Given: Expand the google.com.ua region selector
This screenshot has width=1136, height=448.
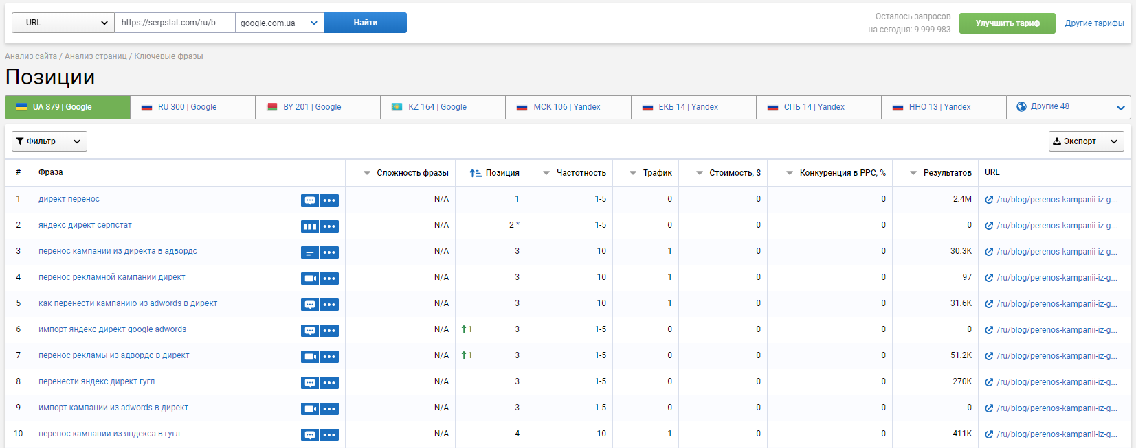Looking at the screenshot, I should coord(280,23).
